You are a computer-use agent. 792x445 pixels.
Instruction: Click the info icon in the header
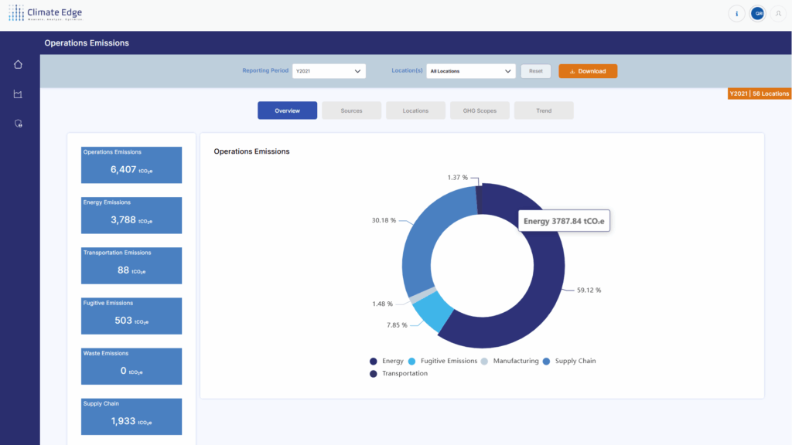pos(737,13)
